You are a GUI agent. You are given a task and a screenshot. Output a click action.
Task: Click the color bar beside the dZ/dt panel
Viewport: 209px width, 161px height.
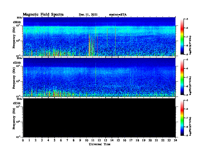coord(182,118)
